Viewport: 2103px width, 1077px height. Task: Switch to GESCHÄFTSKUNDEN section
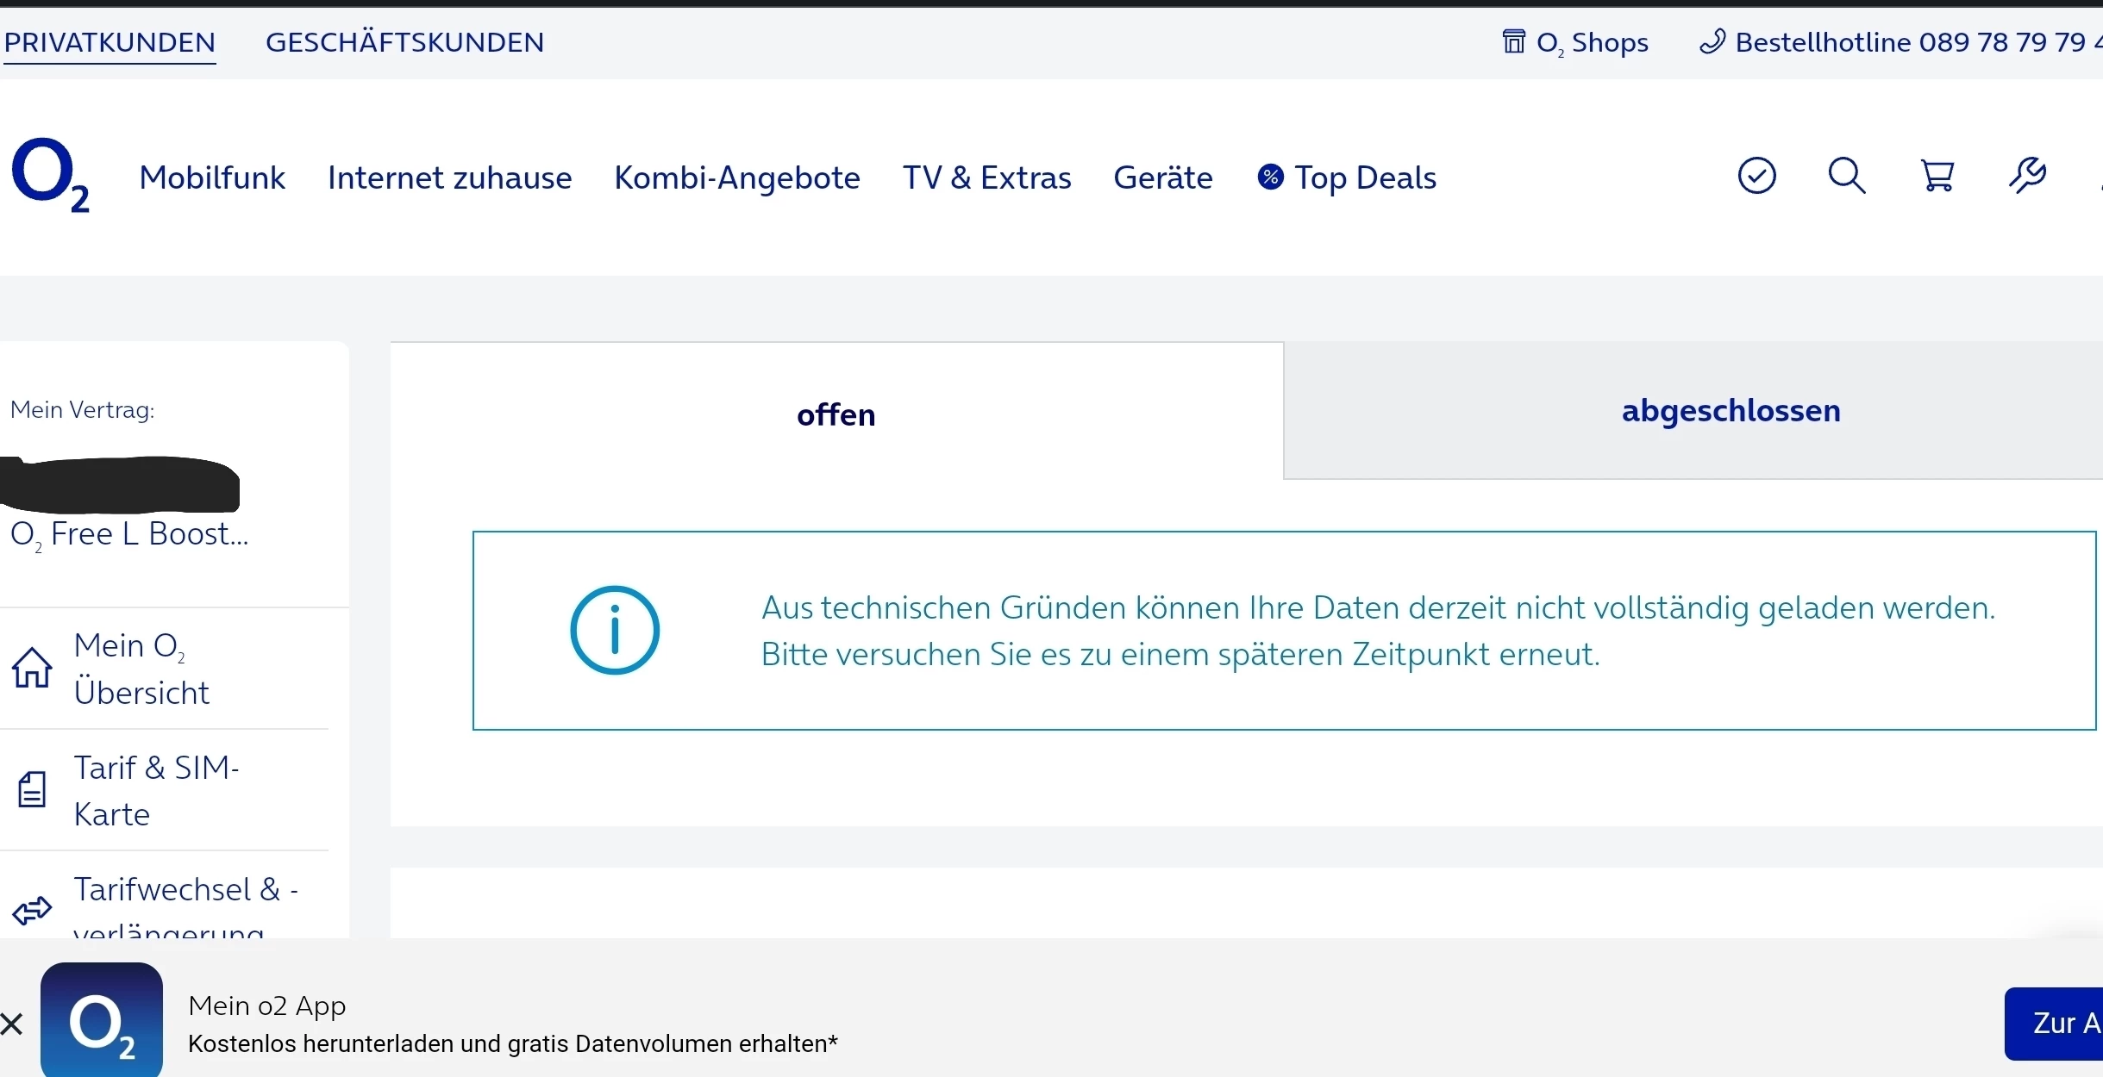[404, 42]
